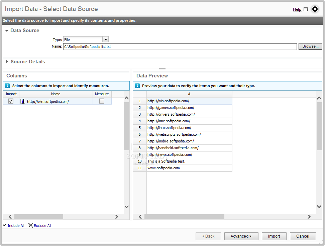Click the Cancel button
Image resolution: width=325 pixels, height=246 pixels.
click(303, 236)
